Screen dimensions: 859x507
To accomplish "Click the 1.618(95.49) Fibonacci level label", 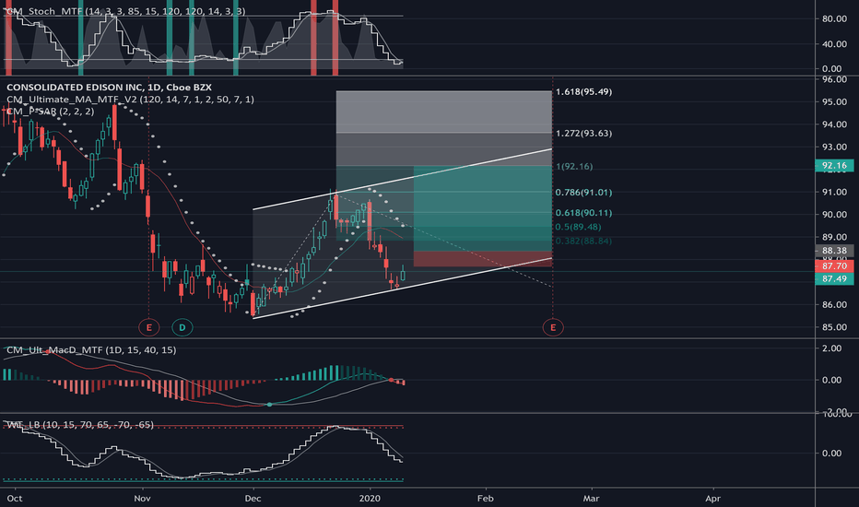I will [583, 91].
